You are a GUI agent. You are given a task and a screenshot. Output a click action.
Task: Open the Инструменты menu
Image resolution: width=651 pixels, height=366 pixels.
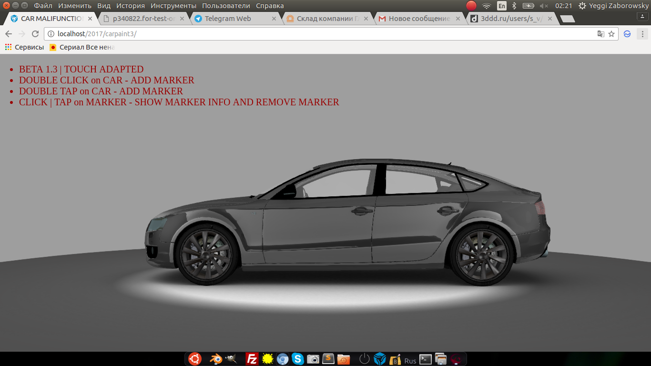tap(173, 6)
